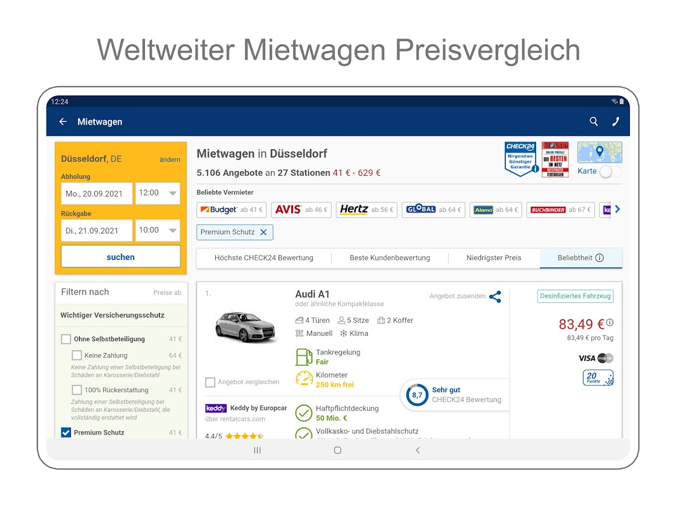
Task: Go back with the arrow icon
Action: click(x=63, y=122)
